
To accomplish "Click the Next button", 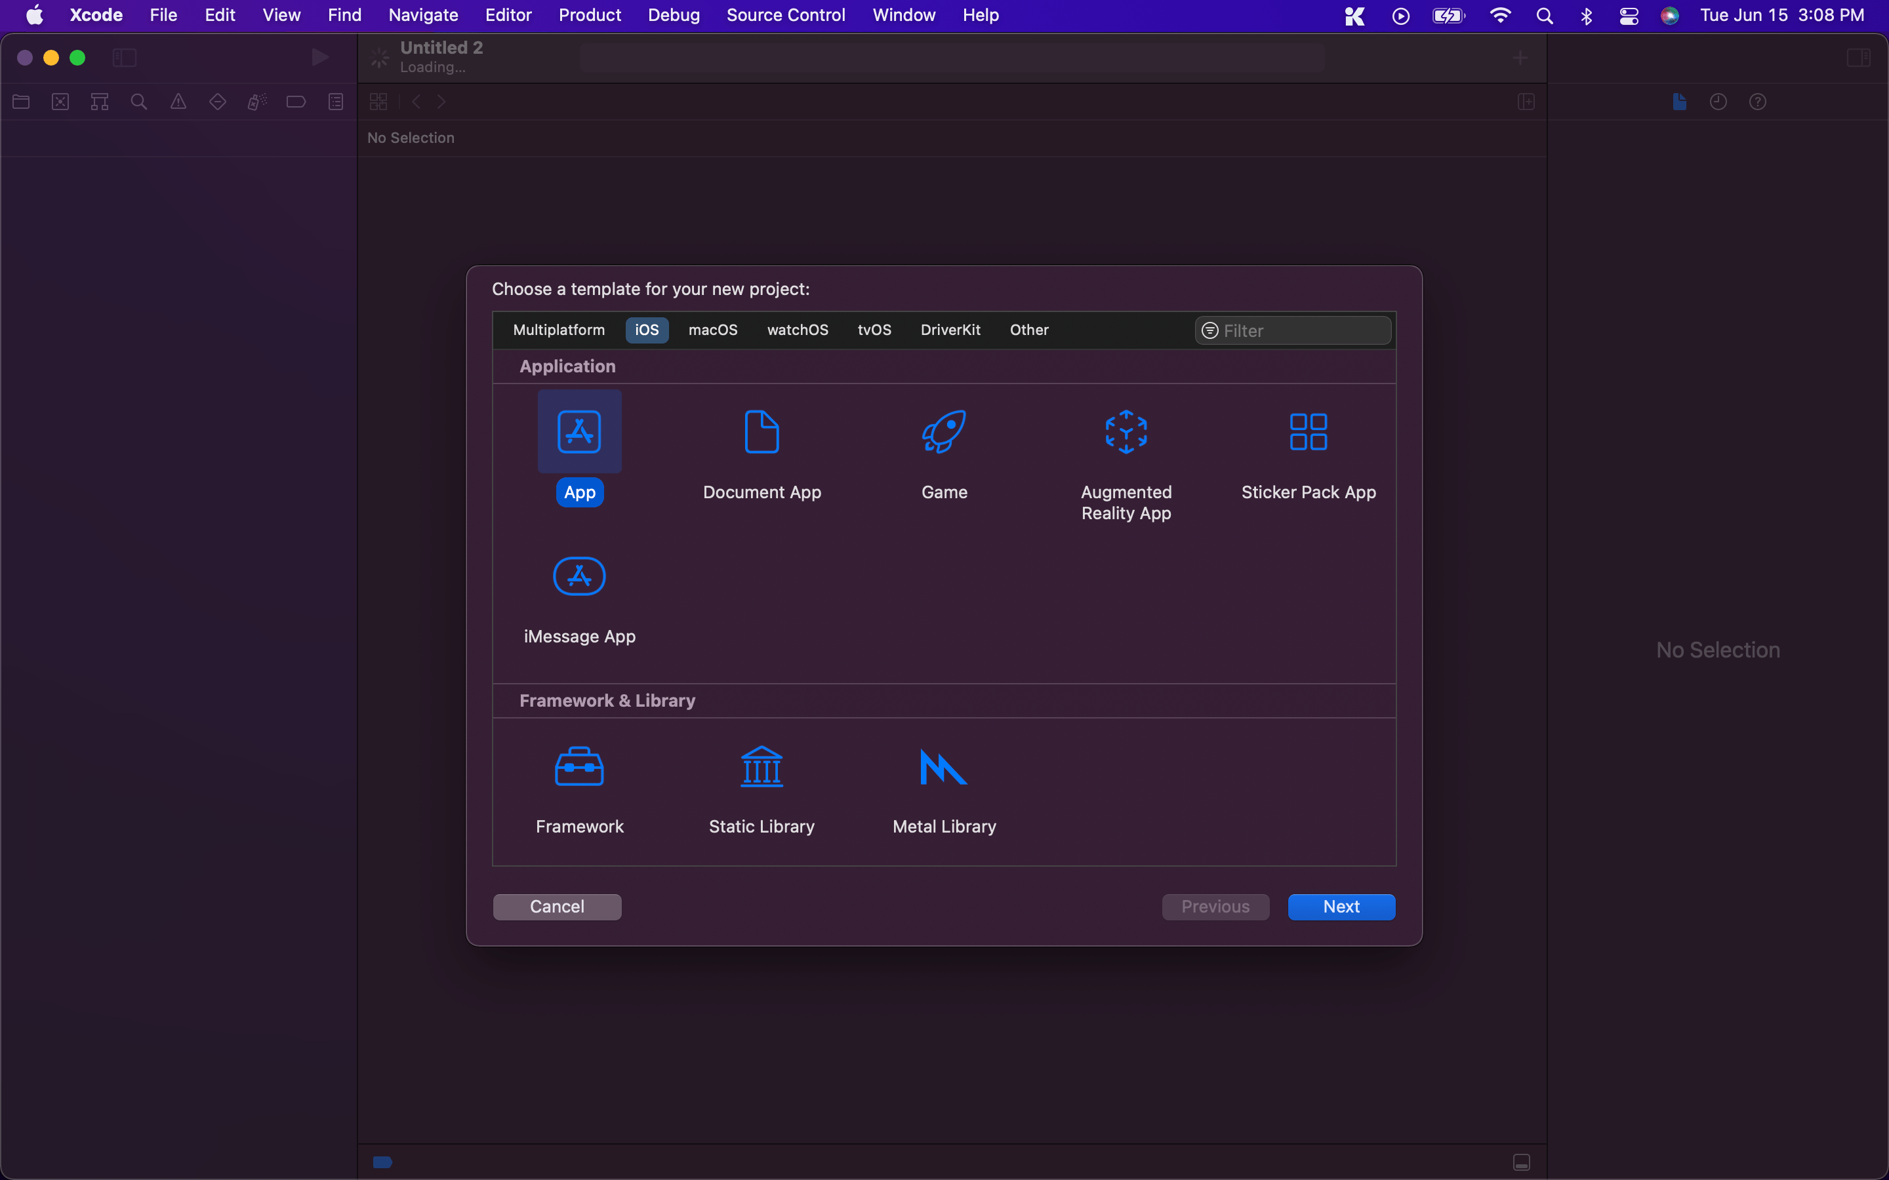I will click(x=1340, y=907).
